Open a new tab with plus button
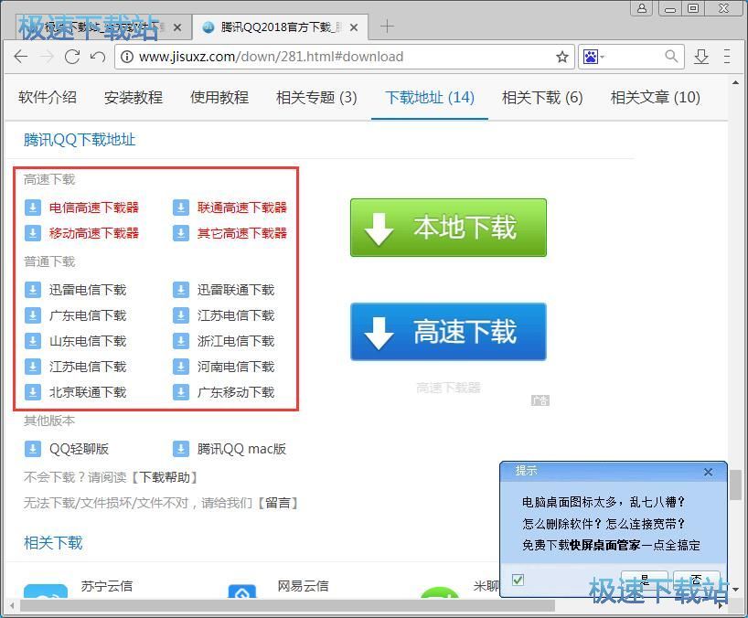The image size is (748, 618). pos(387,27)
